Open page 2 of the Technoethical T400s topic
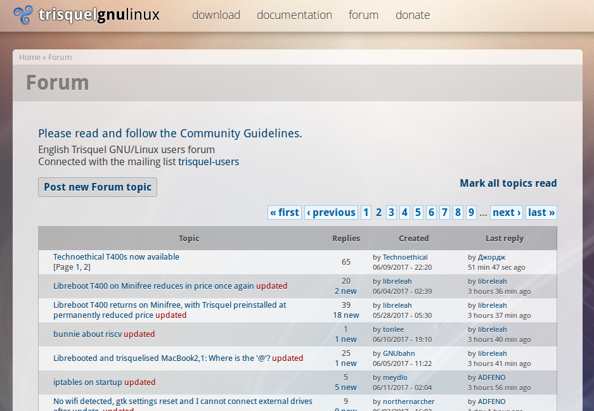The image size is (594, 411). click(x=86, y=267)
